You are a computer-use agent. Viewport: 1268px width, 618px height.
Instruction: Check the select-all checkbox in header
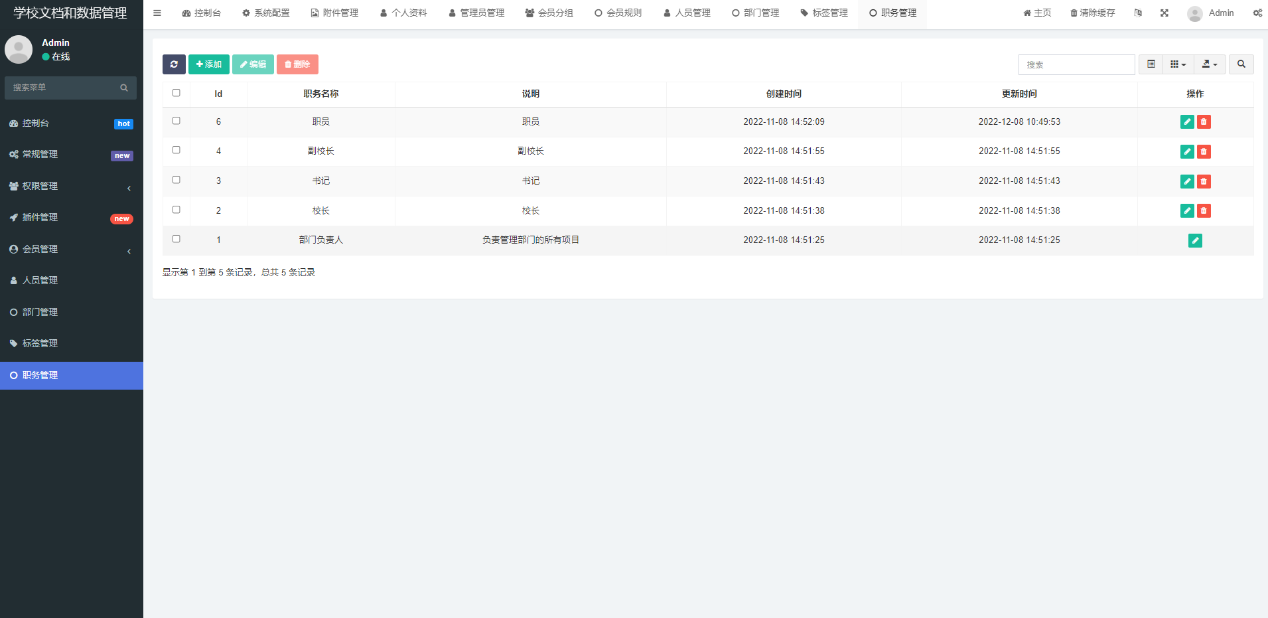176,93
